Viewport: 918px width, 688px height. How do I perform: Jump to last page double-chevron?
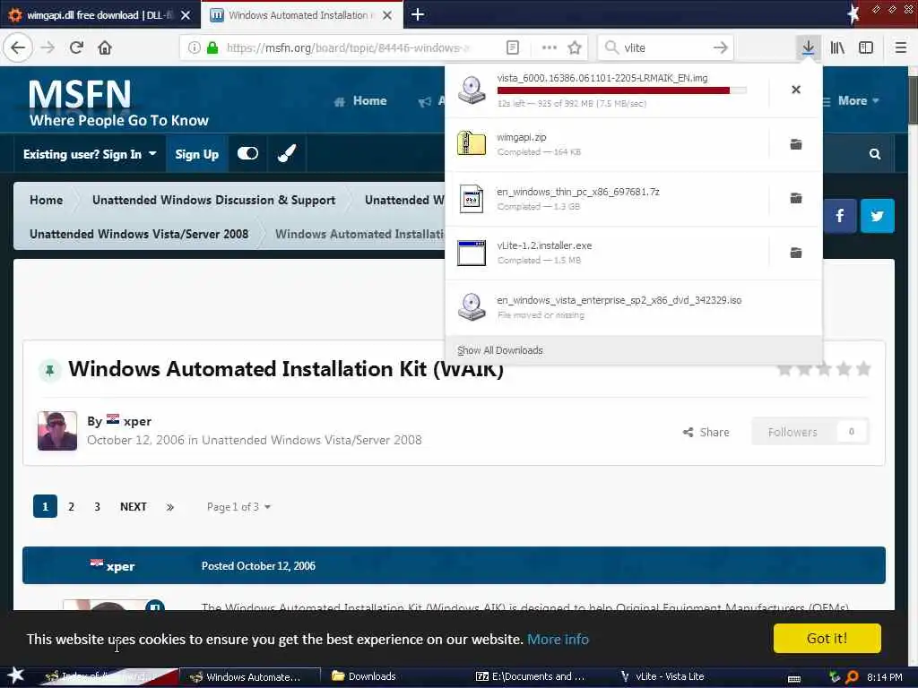169,507
